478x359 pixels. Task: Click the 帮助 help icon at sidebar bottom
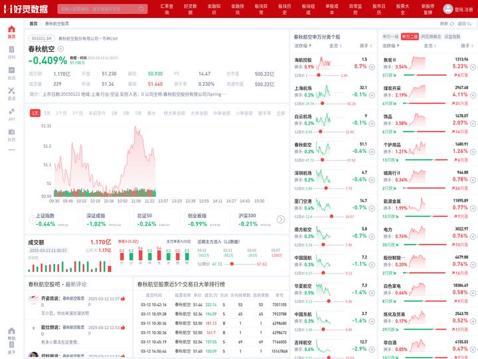pos(11,331)
